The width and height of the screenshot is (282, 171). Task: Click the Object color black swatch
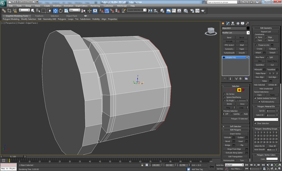point(248,28)
